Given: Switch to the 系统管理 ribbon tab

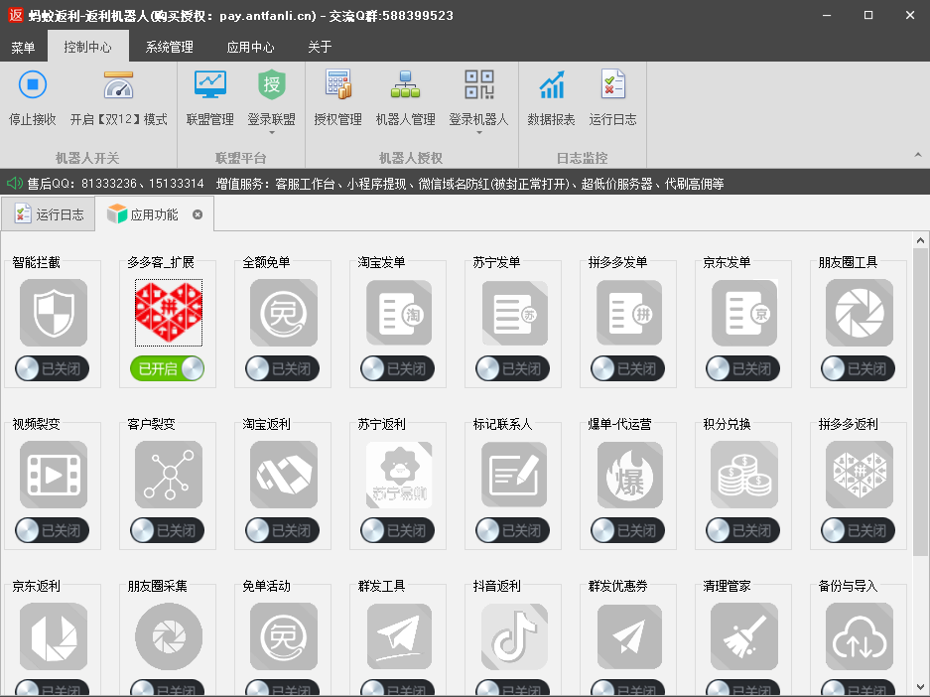Looking at the screenshot, I should coord(169,47).
